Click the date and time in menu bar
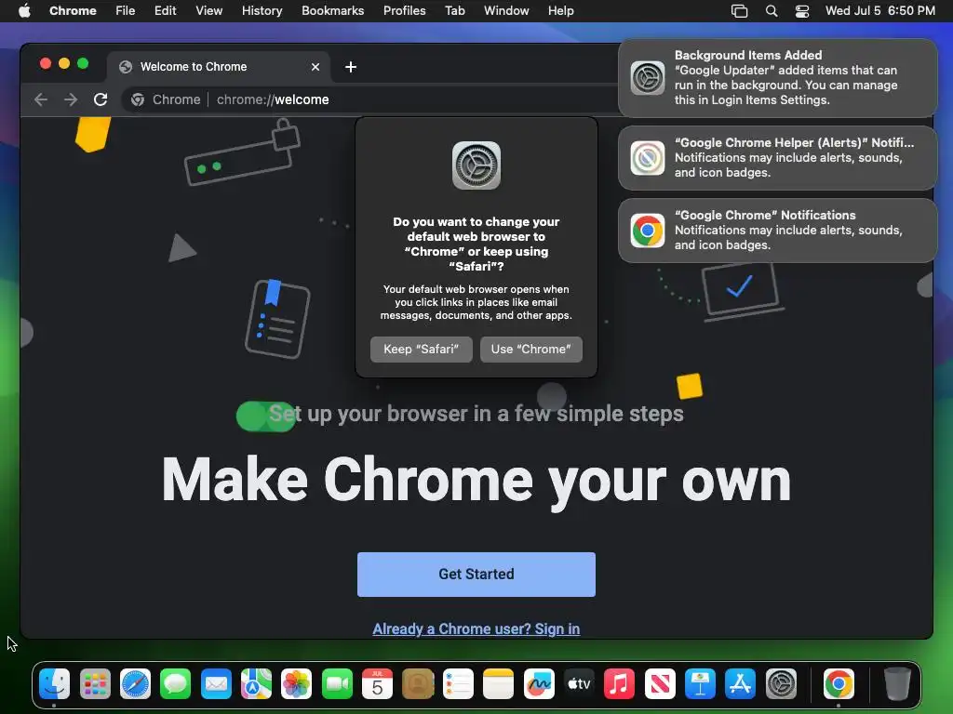Screen dimensions: 953x714 coord(880,11)
